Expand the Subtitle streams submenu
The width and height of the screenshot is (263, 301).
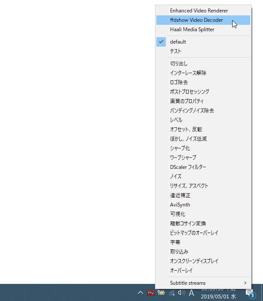pyautogui.click(x=203, y=283)
